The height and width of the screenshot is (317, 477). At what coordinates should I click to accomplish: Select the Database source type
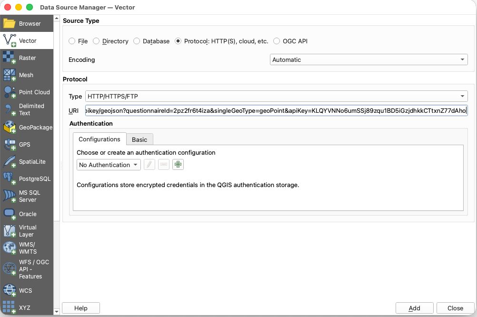(x=151, y=41)
